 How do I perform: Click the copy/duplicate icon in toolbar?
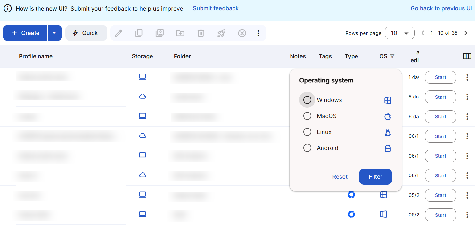[139, 33]
